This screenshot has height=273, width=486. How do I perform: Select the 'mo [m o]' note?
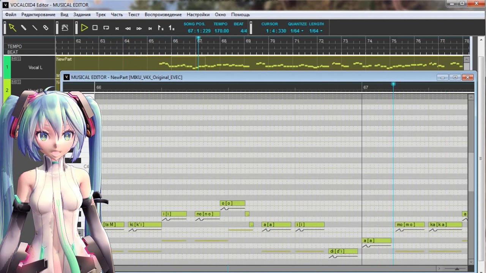[x=410, y=224]
